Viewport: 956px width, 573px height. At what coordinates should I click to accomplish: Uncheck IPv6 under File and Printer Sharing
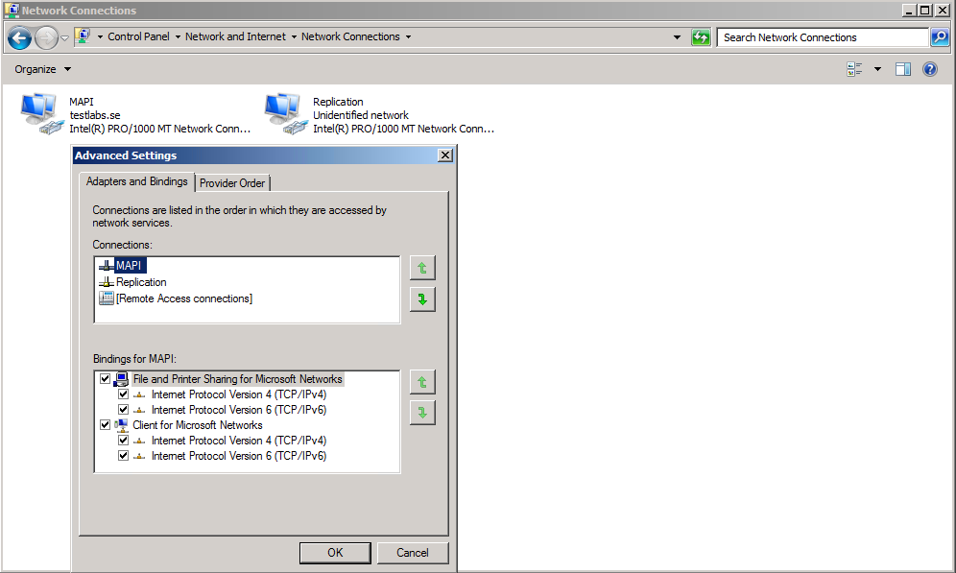click(123, 410)
